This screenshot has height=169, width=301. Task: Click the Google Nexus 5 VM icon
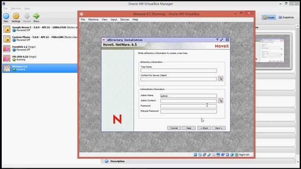7,29
